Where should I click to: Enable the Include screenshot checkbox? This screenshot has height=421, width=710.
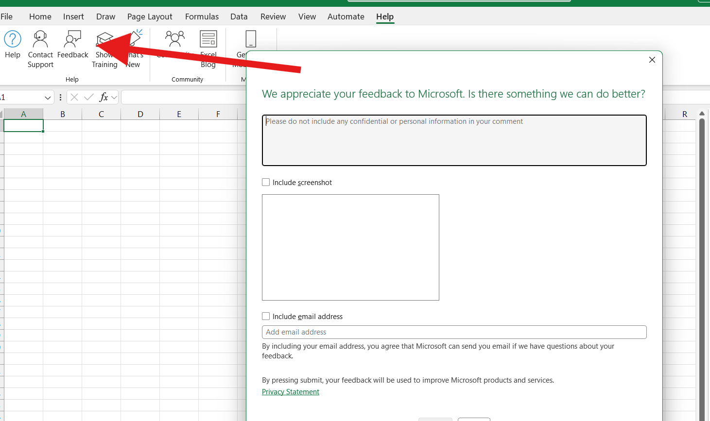266,182
